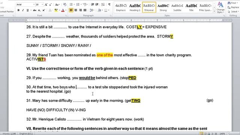Open the Styles pane launcher
This screenshot has height=135, width=240.
click(x=224, y=16)
